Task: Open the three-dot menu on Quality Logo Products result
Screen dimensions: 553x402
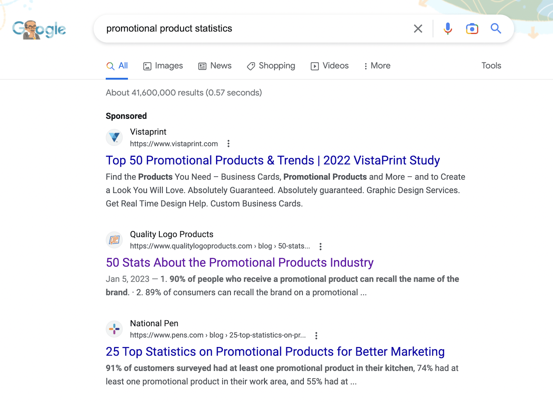Action: (x=320, y=246)
